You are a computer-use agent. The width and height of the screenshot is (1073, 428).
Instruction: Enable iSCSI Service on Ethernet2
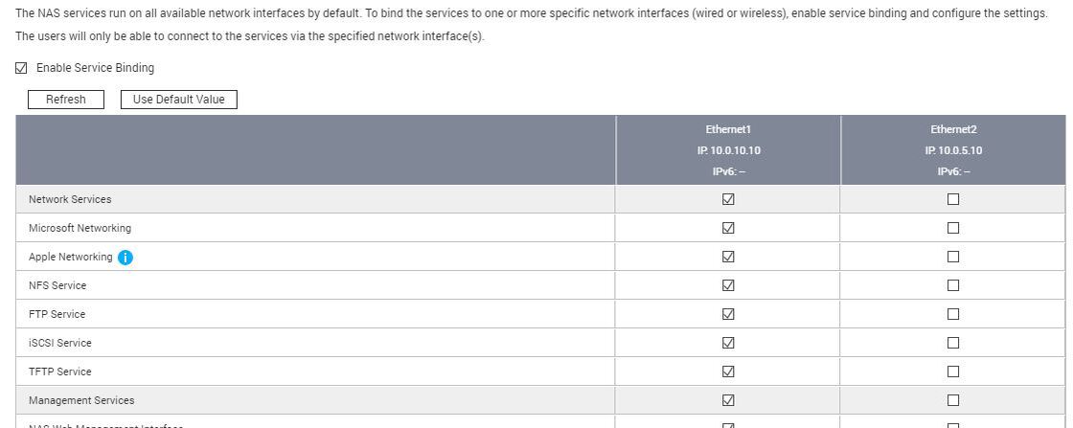click(x=953, y=343)
